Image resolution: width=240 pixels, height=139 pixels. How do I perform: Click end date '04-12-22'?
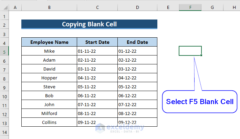pyautogui.click(x=137, y=78)
